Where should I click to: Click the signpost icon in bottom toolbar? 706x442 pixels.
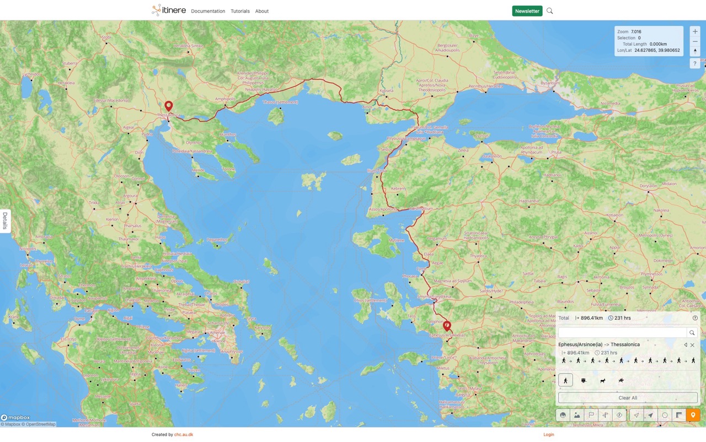pyautogui.click(x=606, y=416)
